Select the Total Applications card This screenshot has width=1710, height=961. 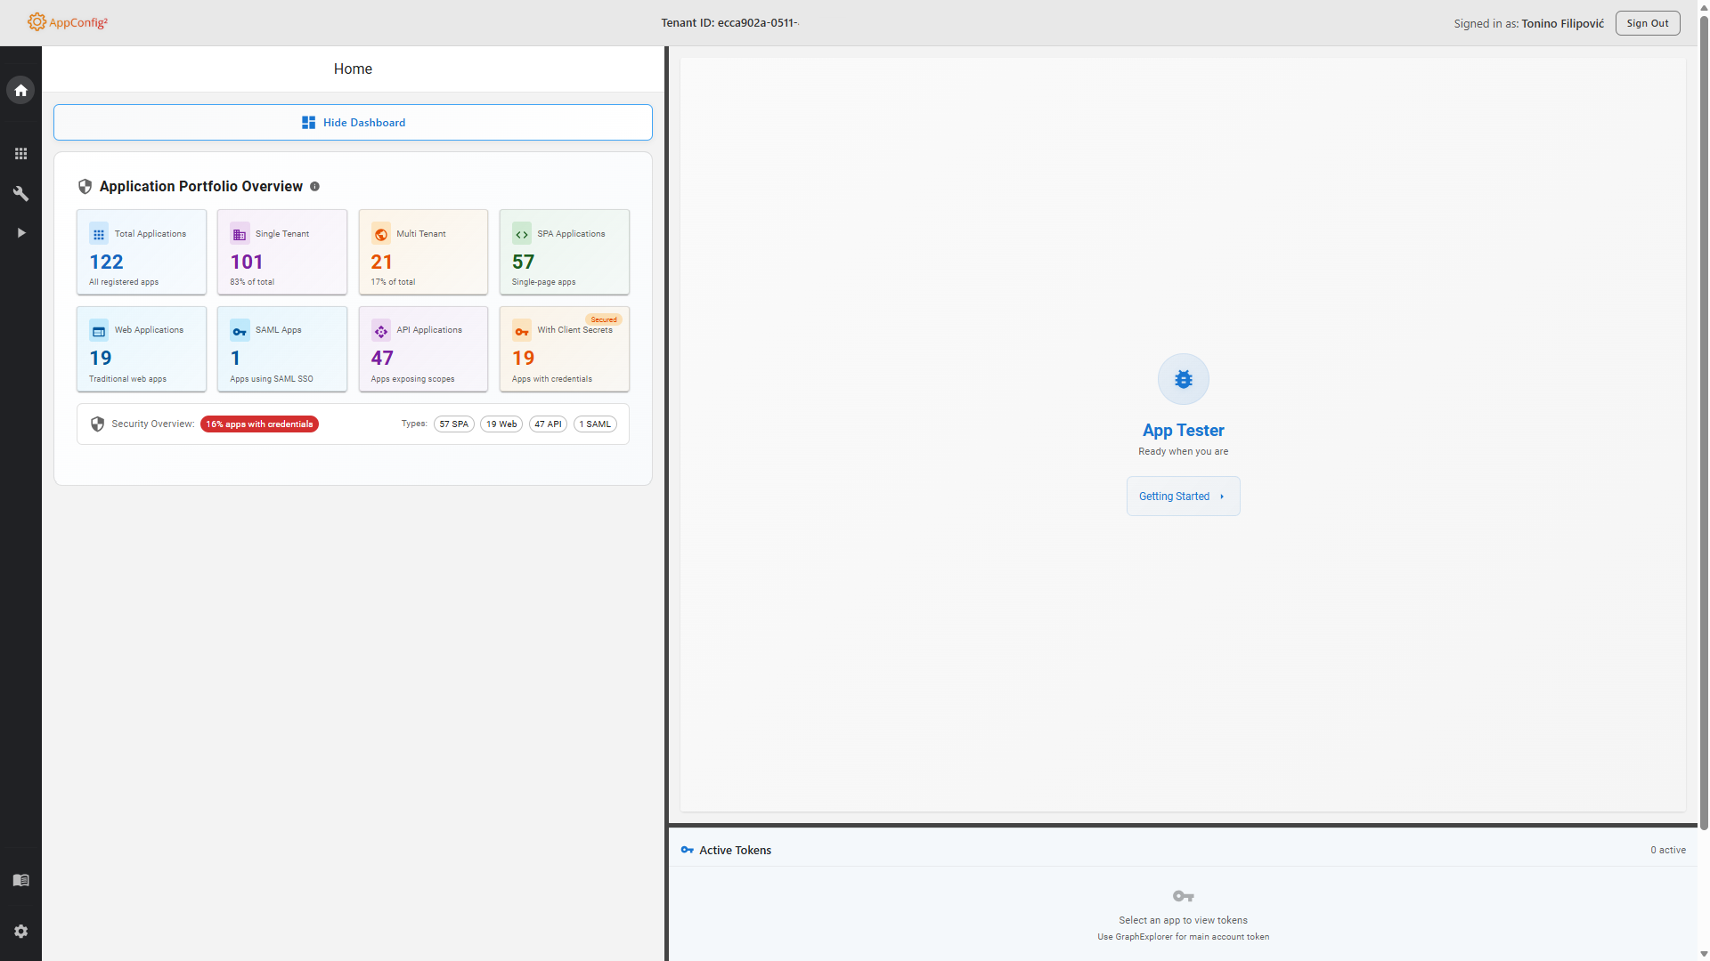point(142,252)
